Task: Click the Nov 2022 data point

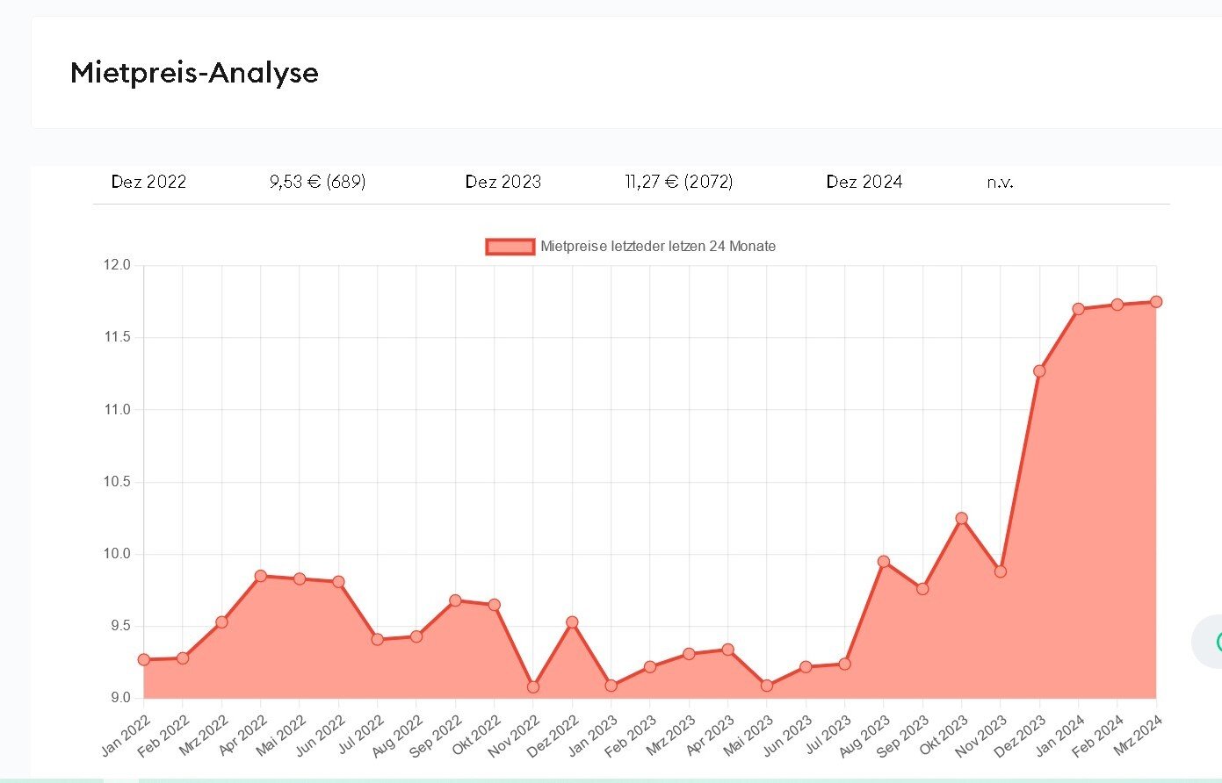Action: pyautogui.click(x=533, y=687)
